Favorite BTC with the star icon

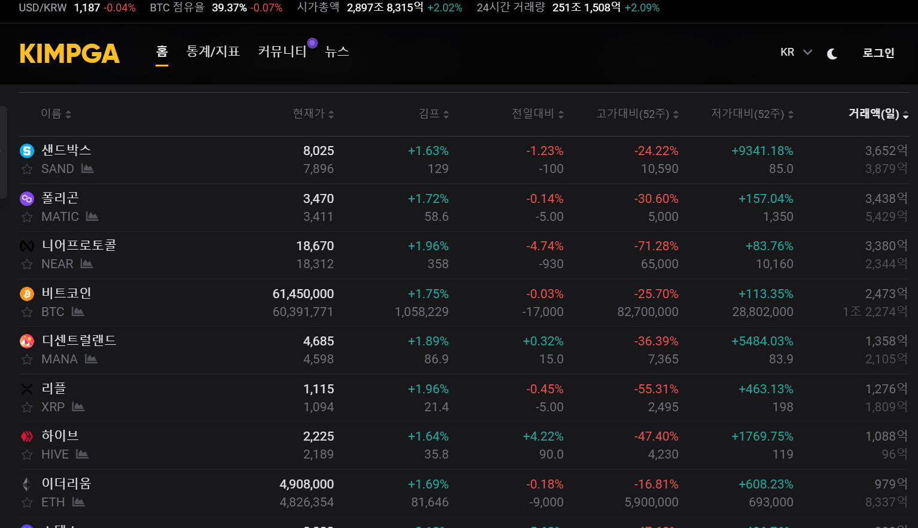point(27,312)
